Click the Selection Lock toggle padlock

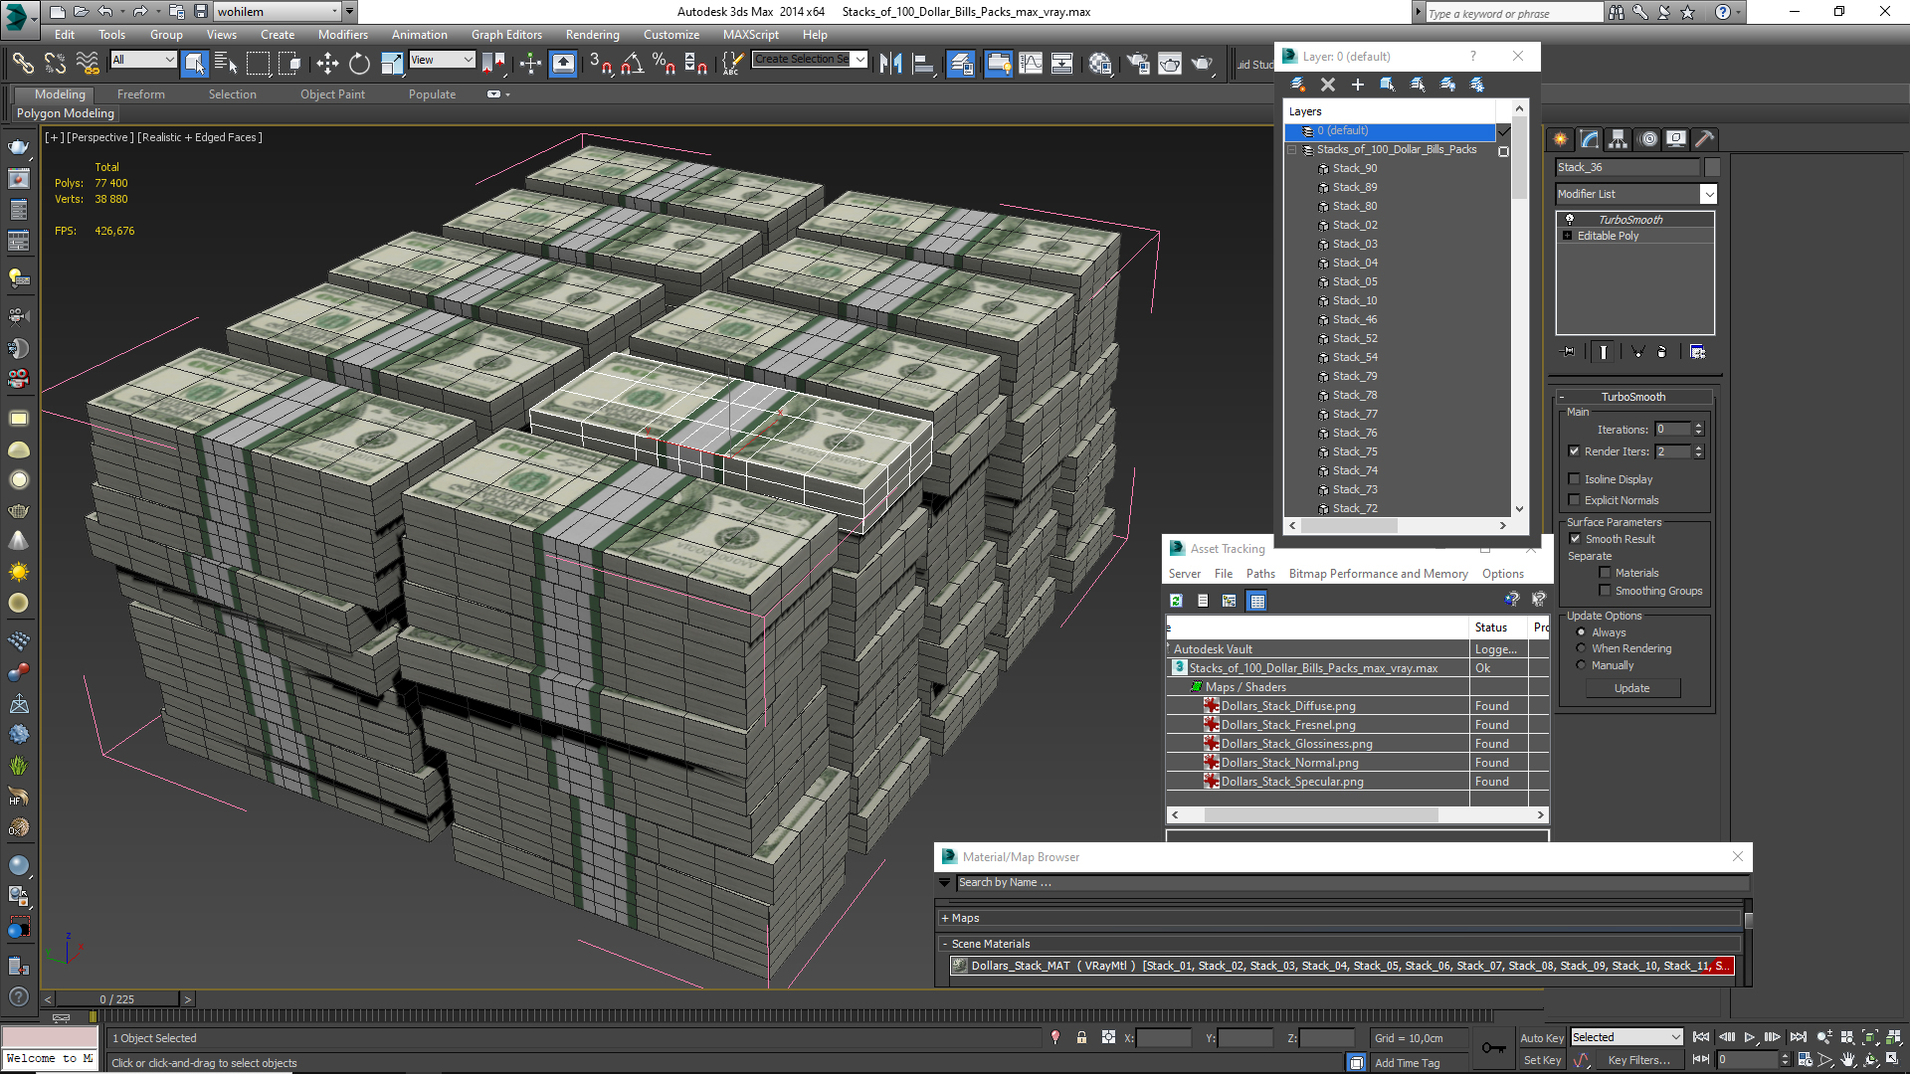[1081, 1037]
